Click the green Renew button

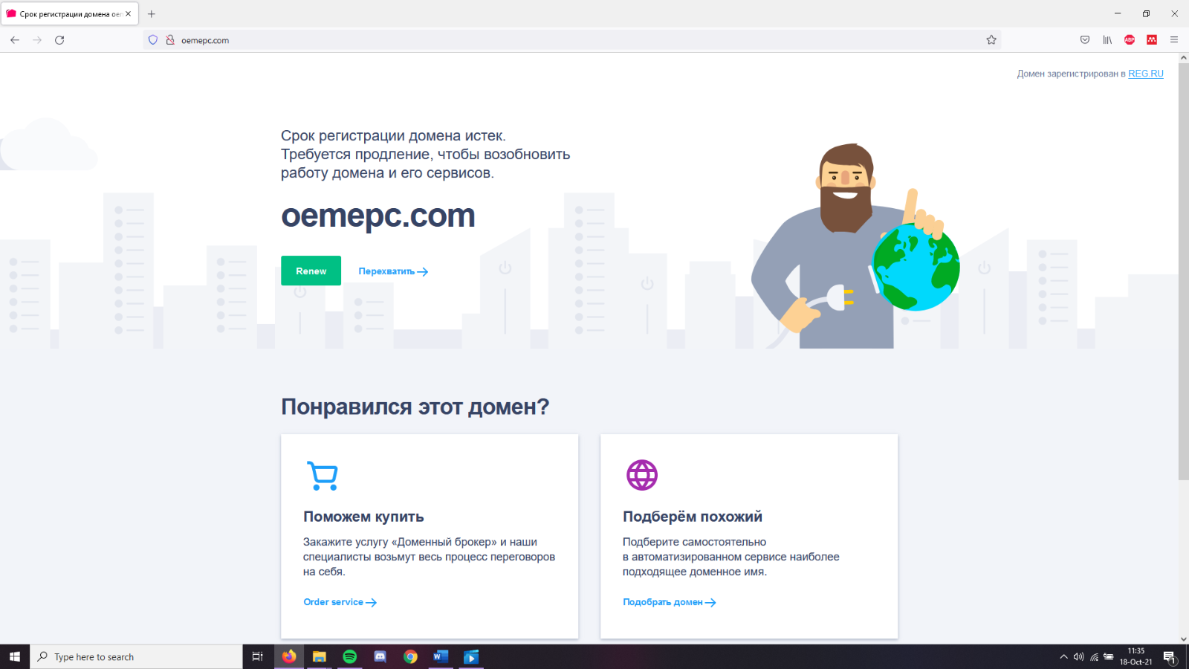[x=311, y=271]
